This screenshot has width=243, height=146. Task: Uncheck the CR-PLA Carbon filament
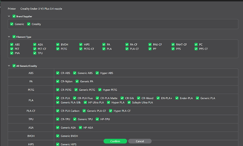58,111
